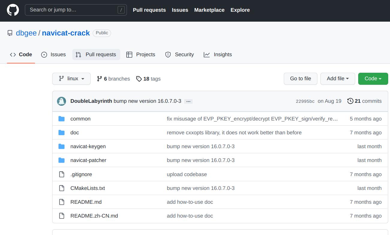This screenshot has width=390, height=235.
Task: Click the folder icon for common
Action: [61, 119]
